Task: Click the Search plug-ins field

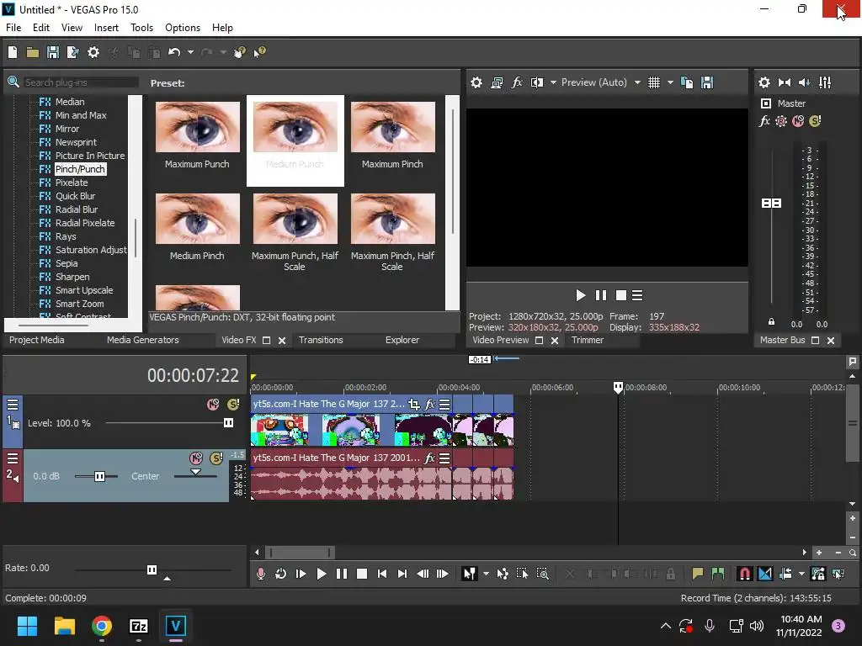Action: click(80, 82)
